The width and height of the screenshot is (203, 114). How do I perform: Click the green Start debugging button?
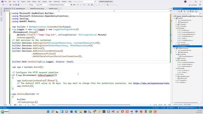coord(73,5)
